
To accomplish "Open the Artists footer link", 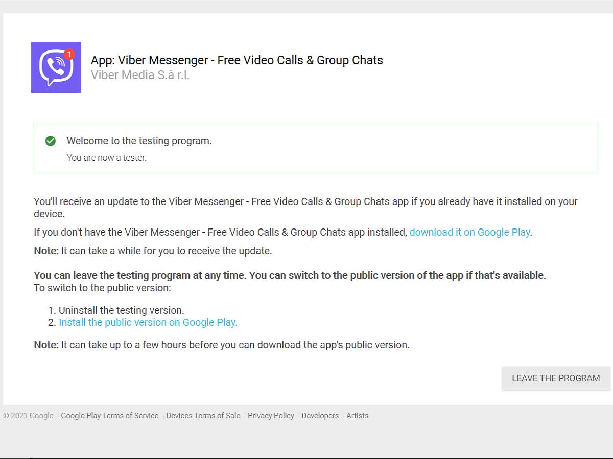I will point(357,415).
